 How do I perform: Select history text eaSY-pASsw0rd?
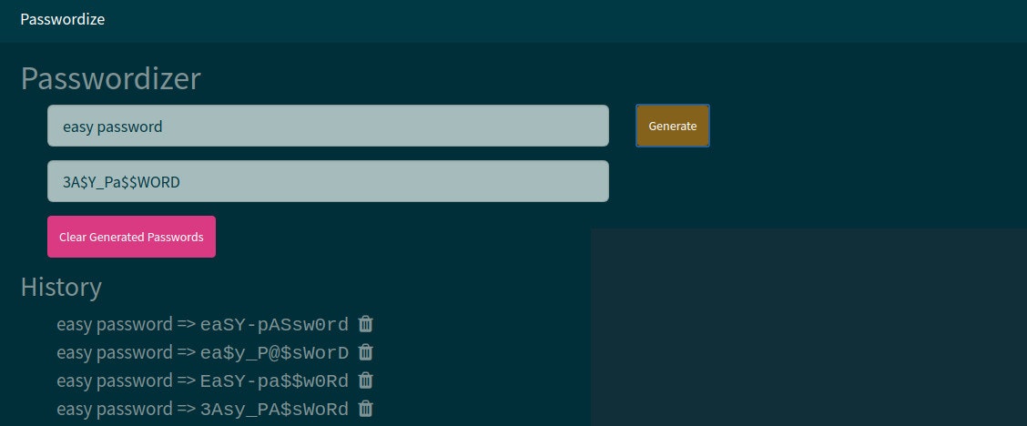click(274, 325)
